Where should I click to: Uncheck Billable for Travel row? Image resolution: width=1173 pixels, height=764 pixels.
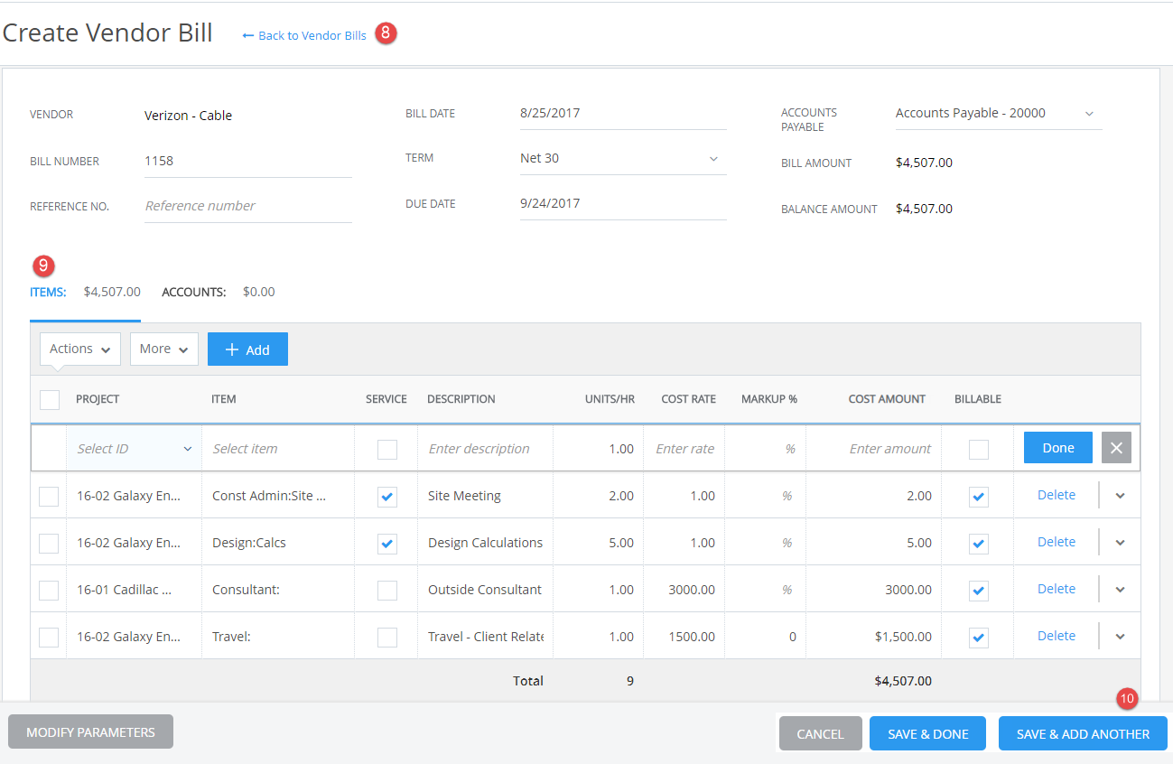(979, 638)
